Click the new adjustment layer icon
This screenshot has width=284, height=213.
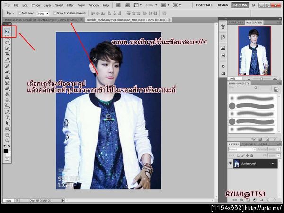coord(255,200)
